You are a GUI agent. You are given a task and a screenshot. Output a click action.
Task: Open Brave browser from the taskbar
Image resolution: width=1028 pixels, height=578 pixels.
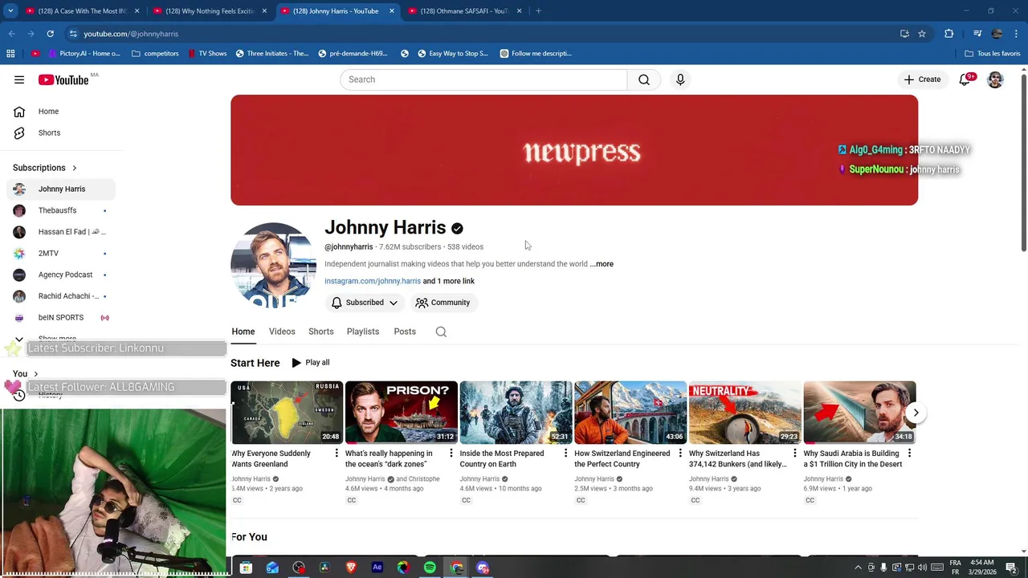pyautogui.click(x=351, y=568)
